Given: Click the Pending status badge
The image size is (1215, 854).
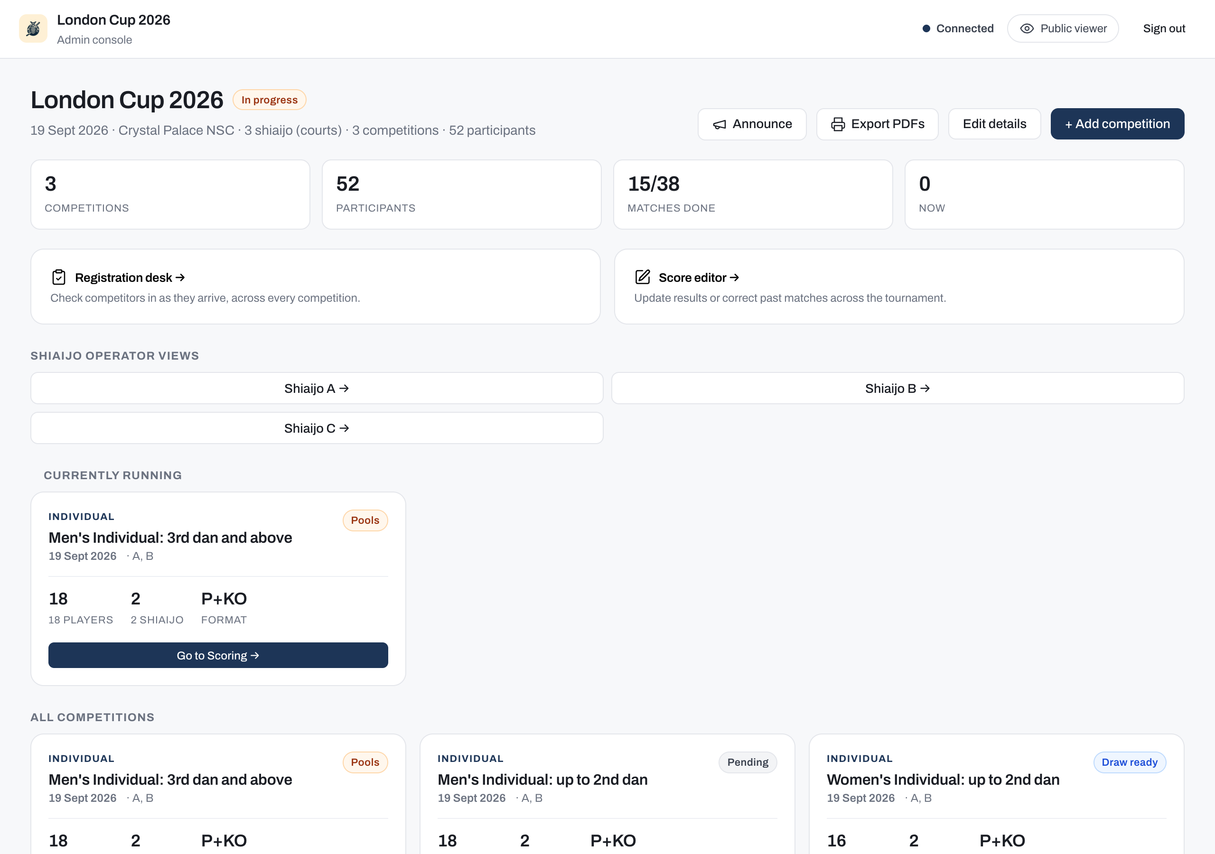Looking at the screenshot, I should point(747,762).
